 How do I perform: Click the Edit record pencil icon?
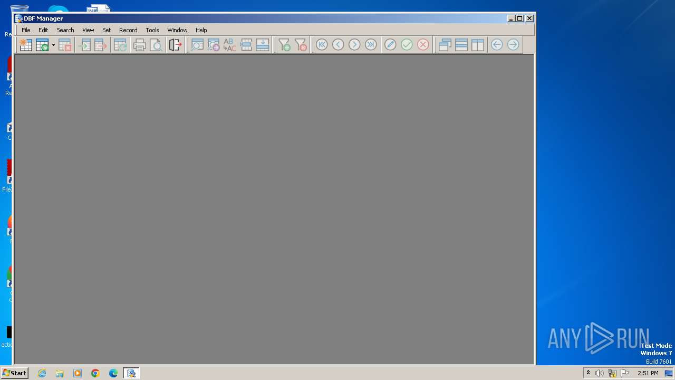tap(390, 45)
